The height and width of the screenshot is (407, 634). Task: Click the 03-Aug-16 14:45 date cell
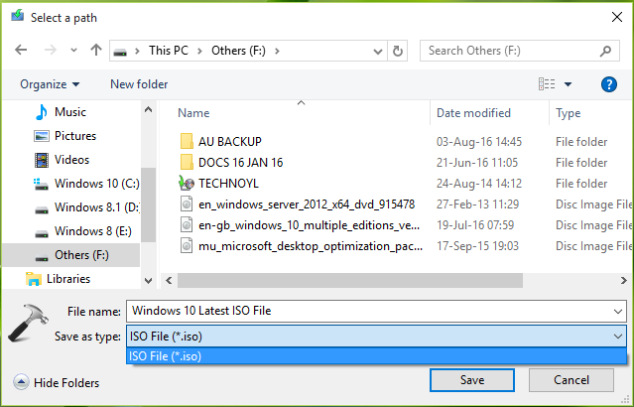coord(479,142)
